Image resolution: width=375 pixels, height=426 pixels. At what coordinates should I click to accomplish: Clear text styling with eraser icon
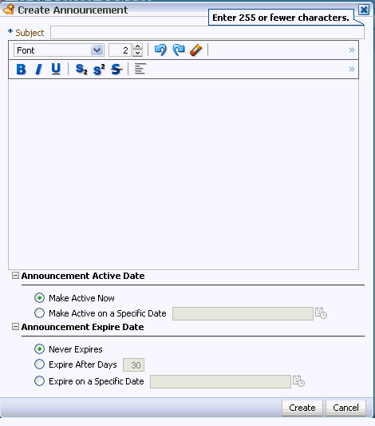tap(196, 50)
